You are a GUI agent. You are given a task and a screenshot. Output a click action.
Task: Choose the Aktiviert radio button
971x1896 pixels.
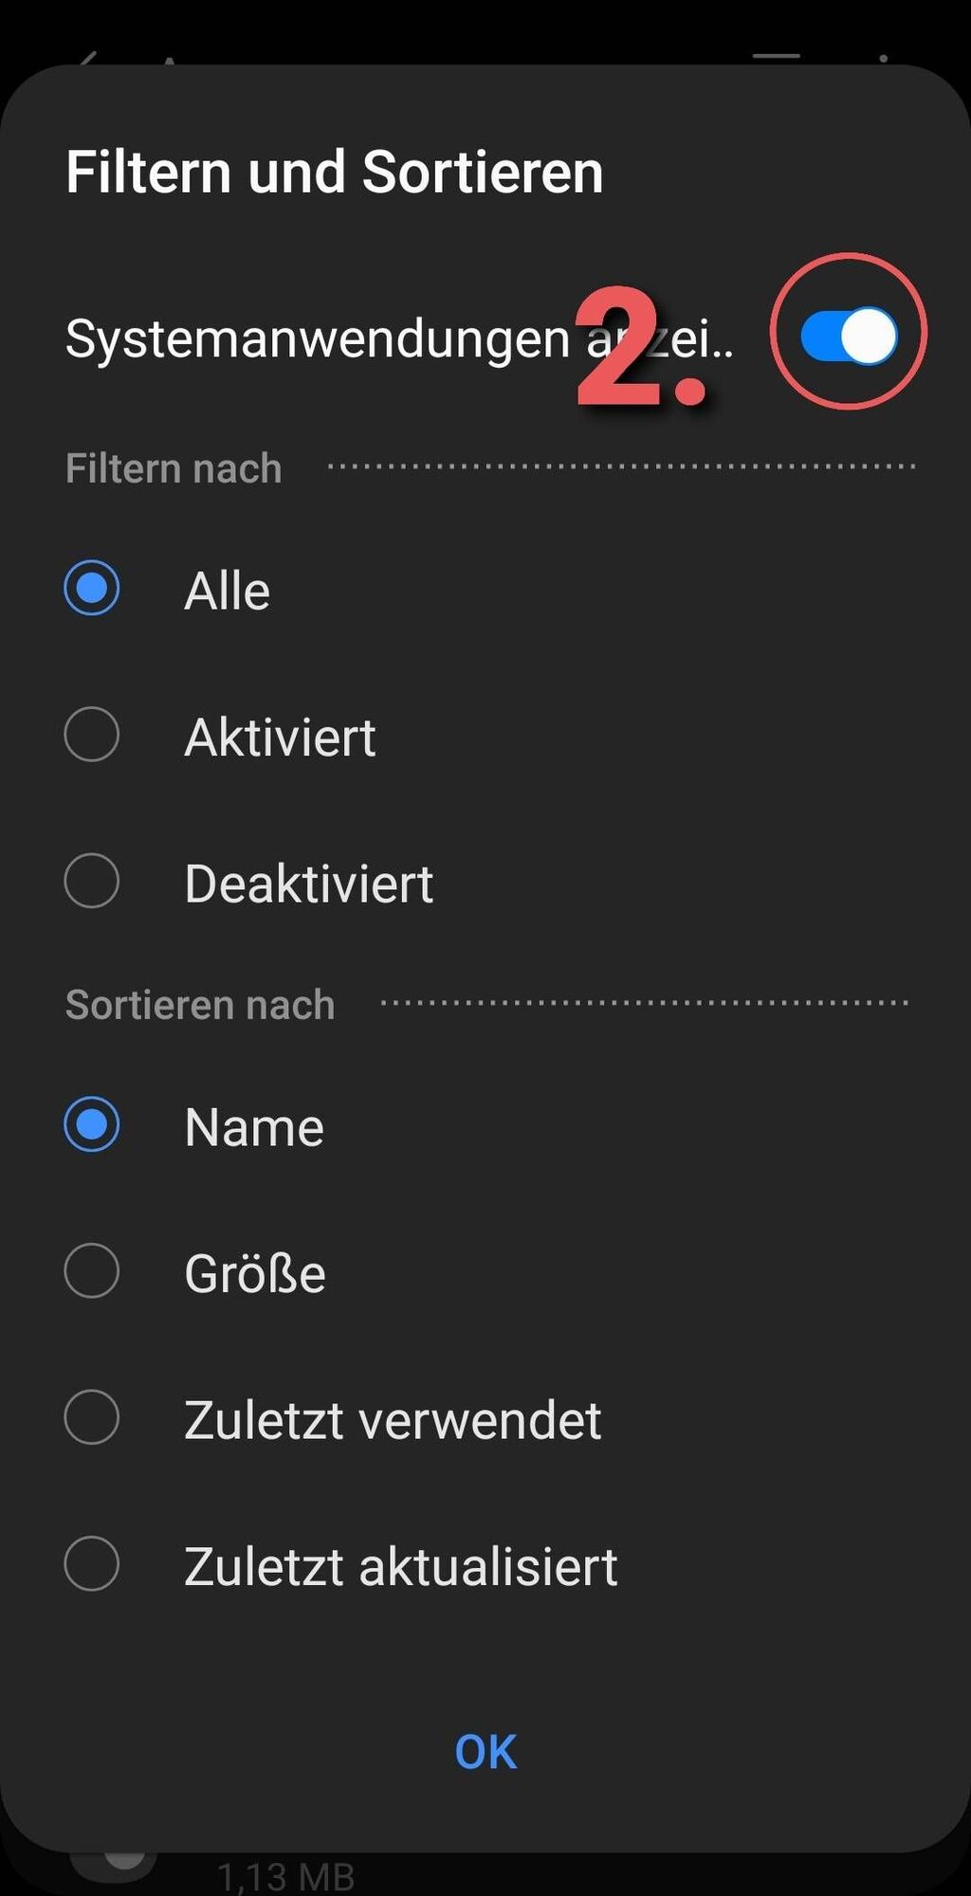[x=92, y=735]
